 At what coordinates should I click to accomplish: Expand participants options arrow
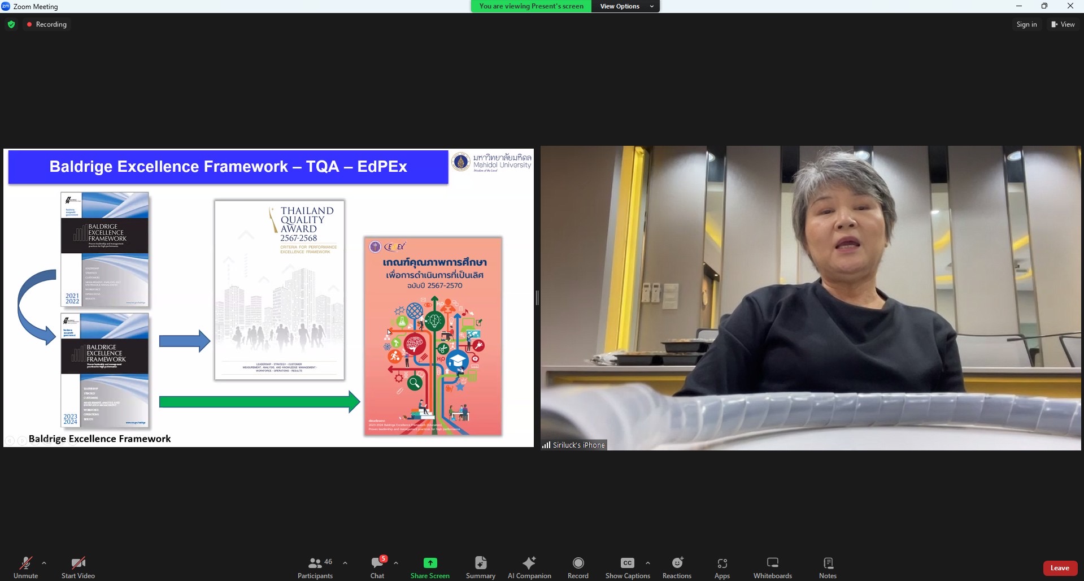click(x=345, y=563)
